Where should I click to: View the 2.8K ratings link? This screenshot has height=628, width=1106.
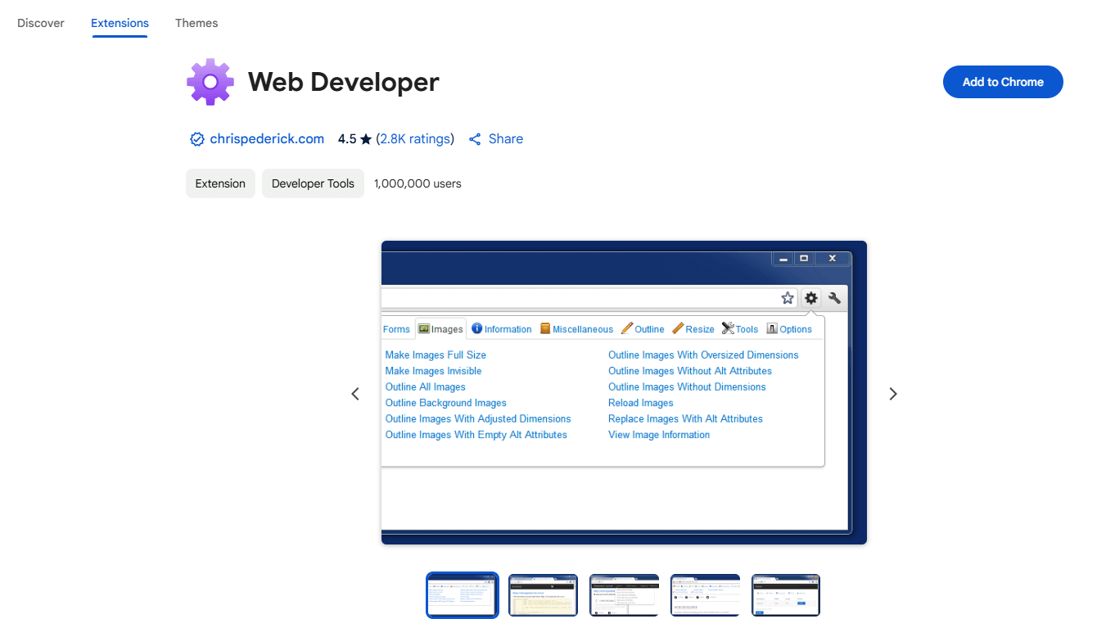[414, 139]
